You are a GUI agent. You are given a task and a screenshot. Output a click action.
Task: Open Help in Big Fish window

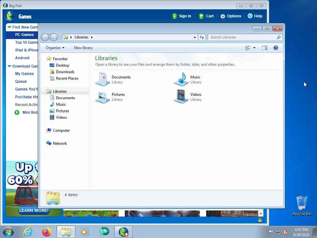pos(255,16)
